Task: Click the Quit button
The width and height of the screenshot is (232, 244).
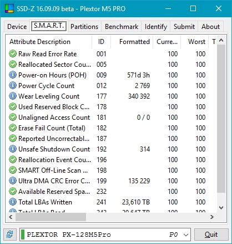Action: click(x=211, y=235)
